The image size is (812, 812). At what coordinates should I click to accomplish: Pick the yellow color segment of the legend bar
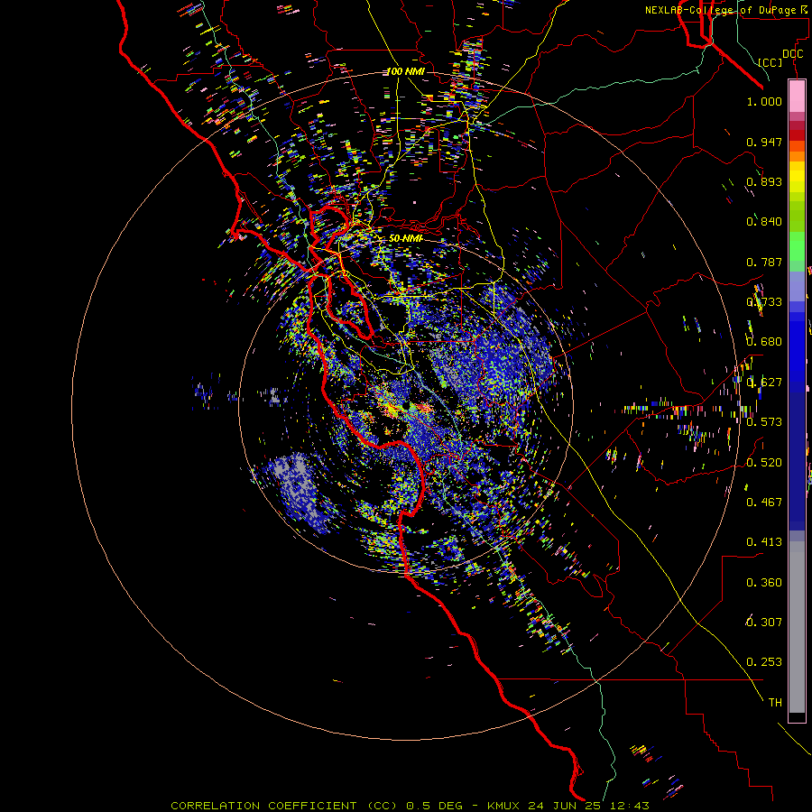pos(797,177)
